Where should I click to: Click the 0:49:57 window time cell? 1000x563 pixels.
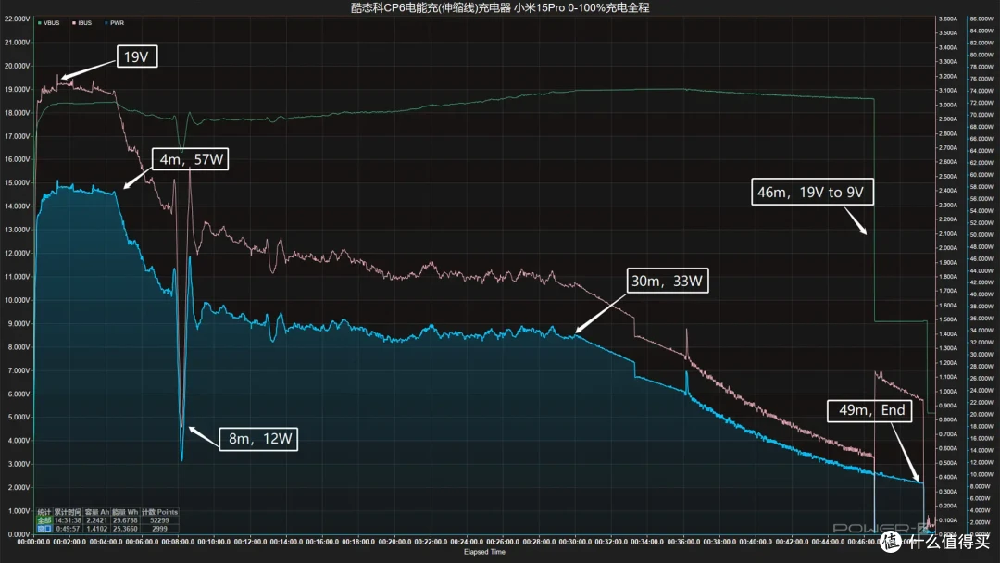tap(68, 529)
